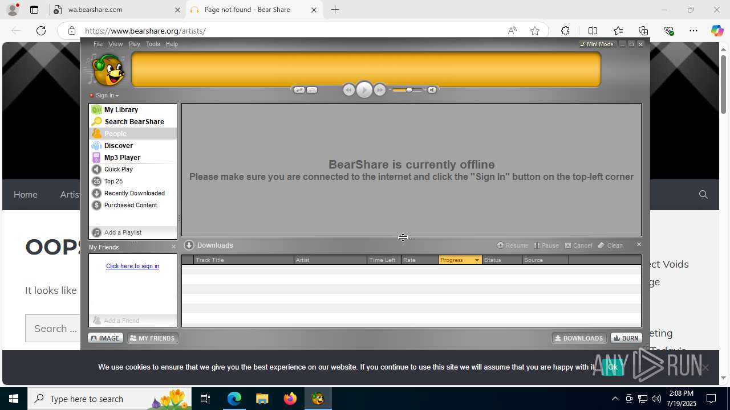
Task: Open Windows Start menu
Action: click(x=14, y=399)
